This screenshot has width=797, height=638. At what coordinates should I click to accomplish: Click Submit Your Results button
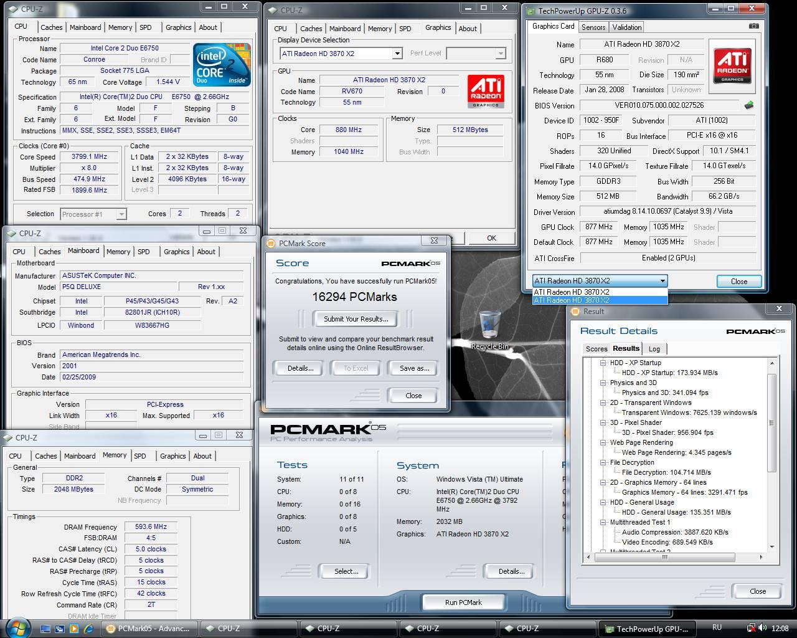point(356,319)
